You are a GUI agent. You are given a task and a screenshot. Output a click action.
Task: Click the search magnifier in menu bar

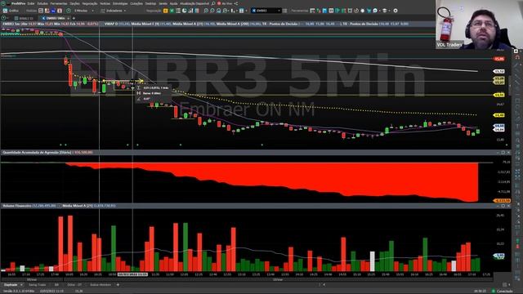(213, 3)
